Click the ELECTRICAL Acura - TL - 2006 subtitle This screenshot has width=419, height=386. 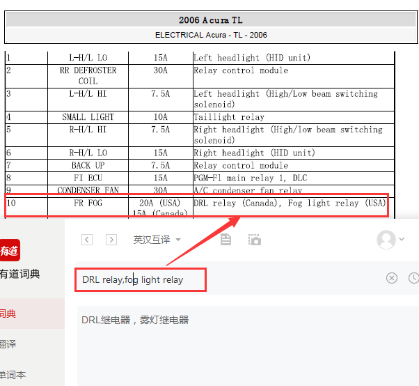(211, 35)
